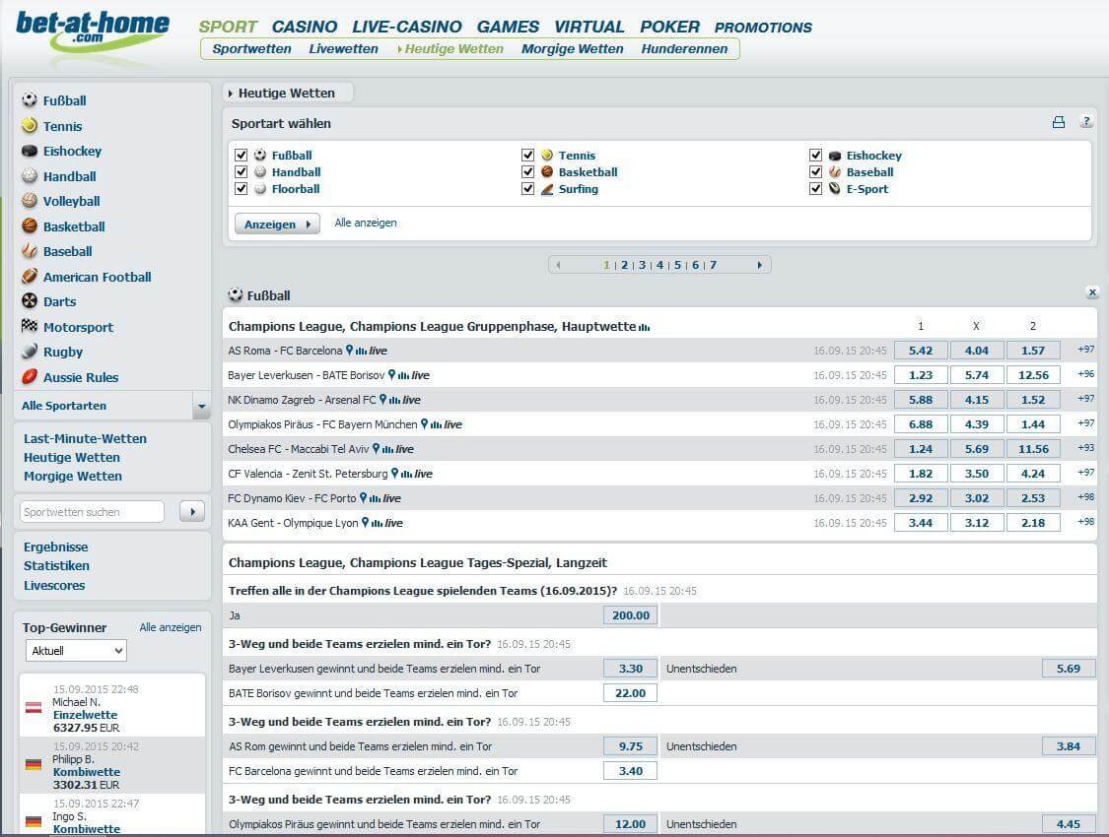Click the Baseball icon in sidebar
1109x837 pixels.
tap(29, 251)
